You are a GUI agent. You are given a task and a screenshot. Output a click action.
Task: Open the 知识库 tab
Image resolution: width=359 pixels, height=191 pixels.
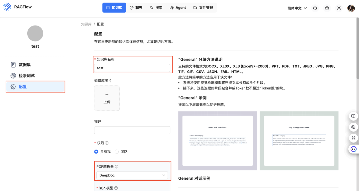pyautogui.click(x=114, y=8)
